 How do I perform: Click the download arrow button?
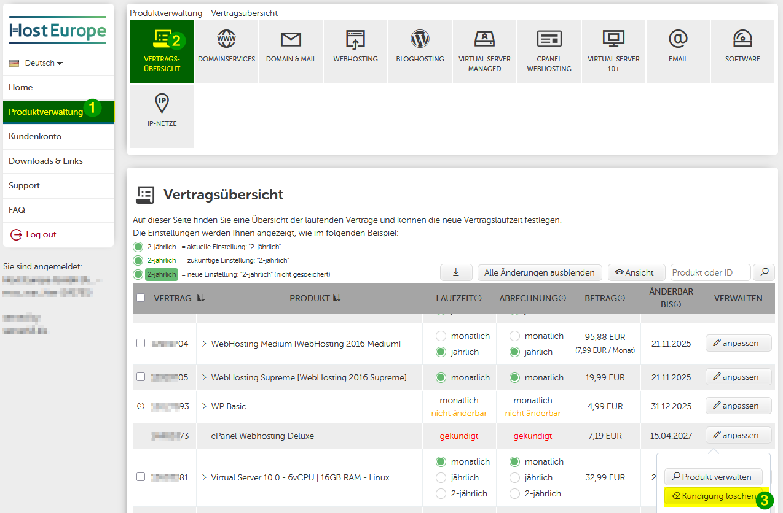coord(456,272)
